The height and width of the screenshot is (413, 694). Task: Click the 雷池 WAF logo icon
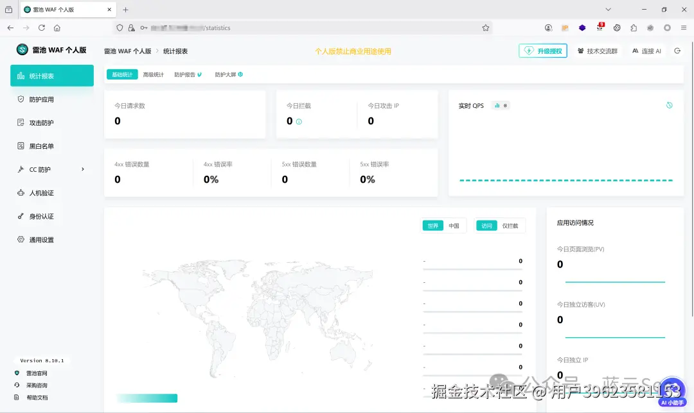pos(22,49)
